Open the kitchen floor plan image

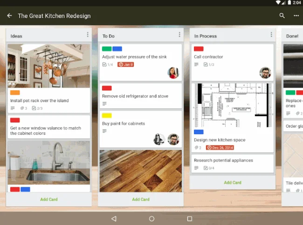pos(233,105)
